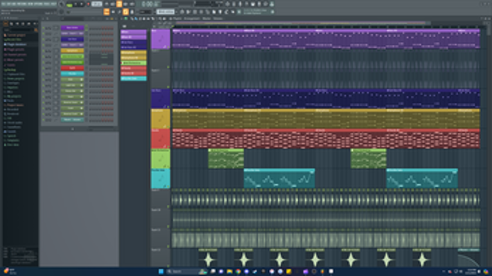The width and height of the screenshot is (492, 276).
Task: Select the blue Paint brush tool in Playlist
Action: click(x=136, y=19)
